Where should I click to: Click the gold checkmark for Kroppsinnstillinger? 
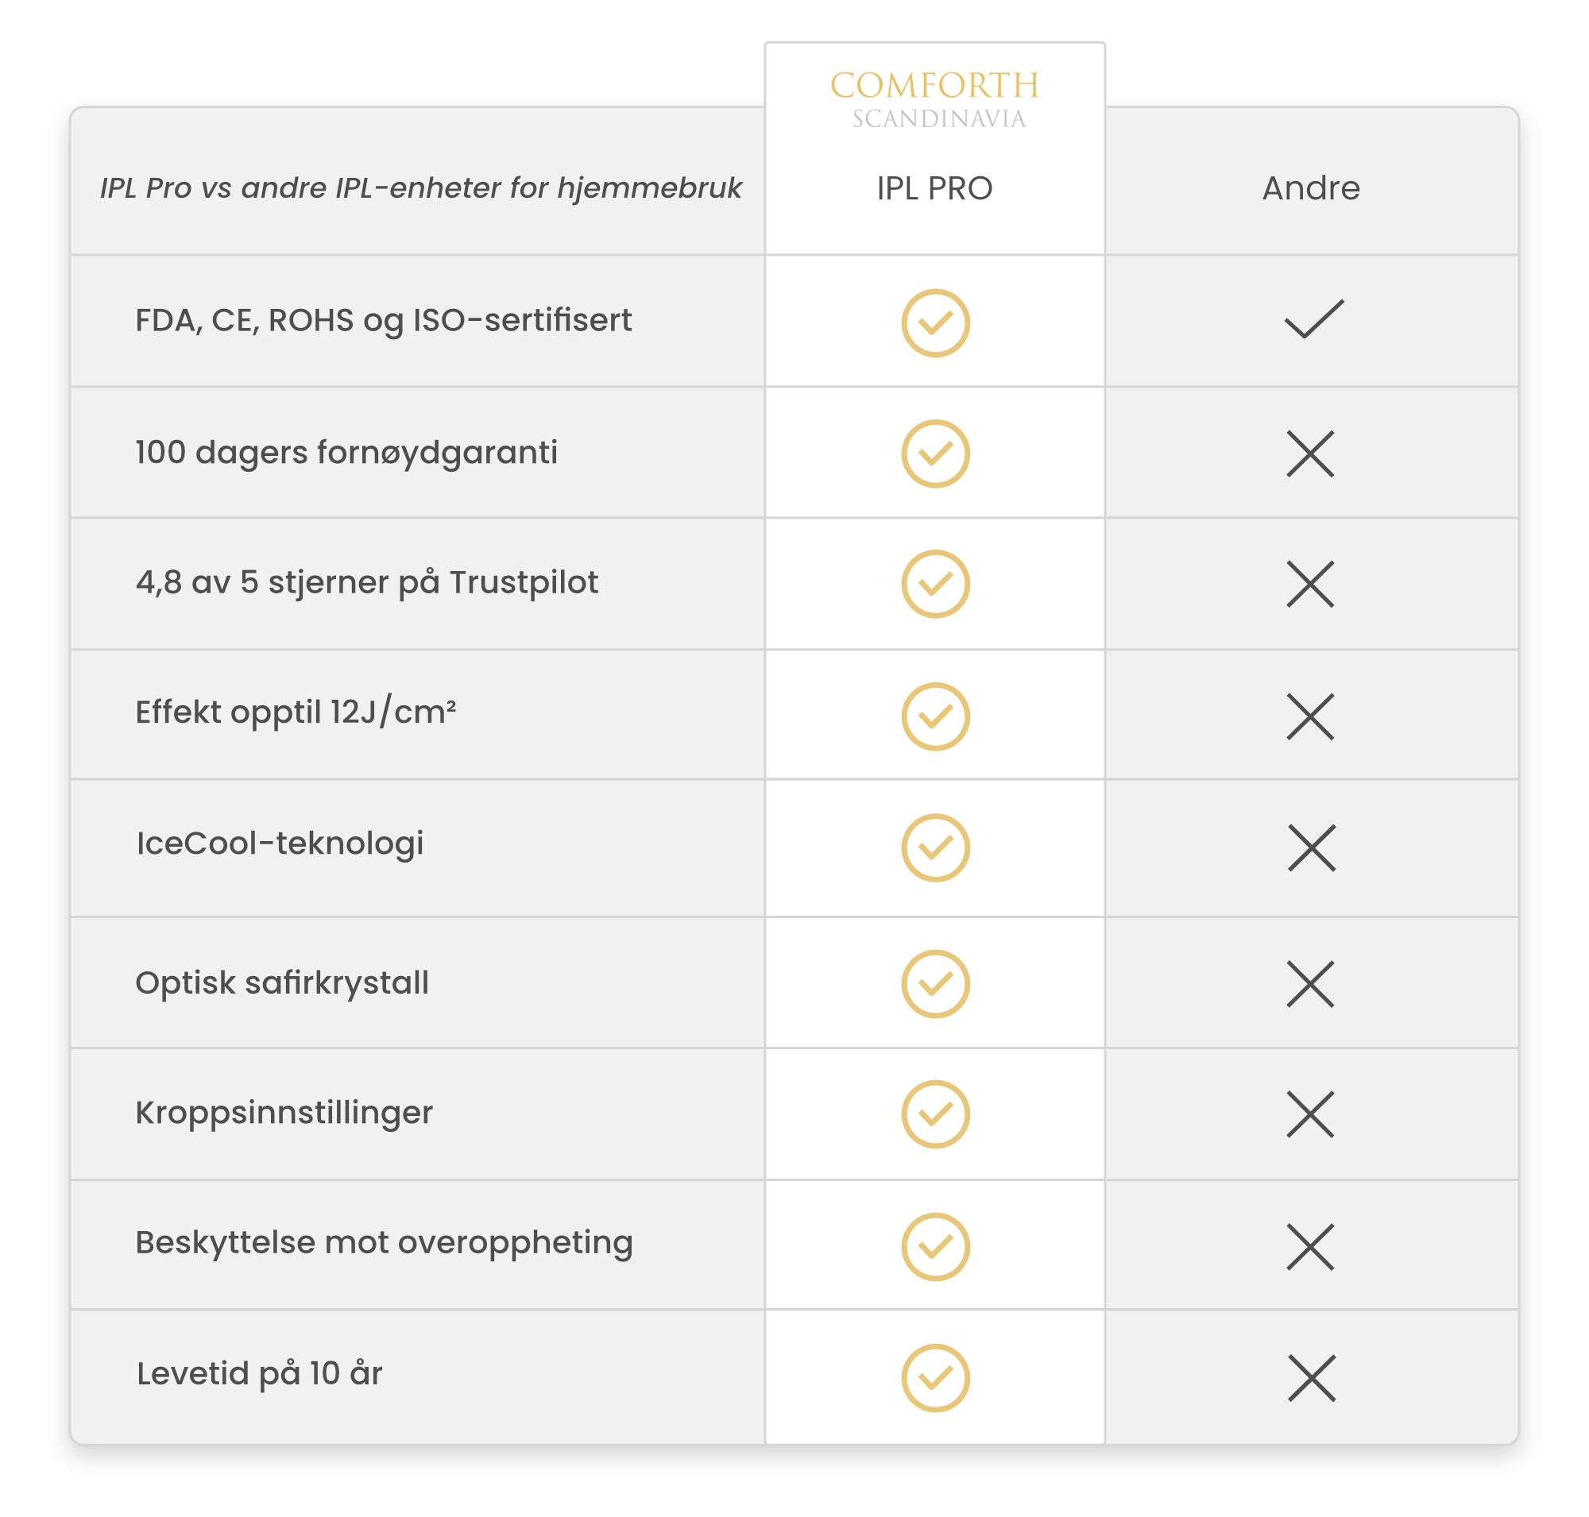click(x=935, y=1114)
